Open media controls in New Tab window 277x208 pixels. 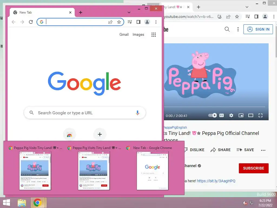[130, 22]
